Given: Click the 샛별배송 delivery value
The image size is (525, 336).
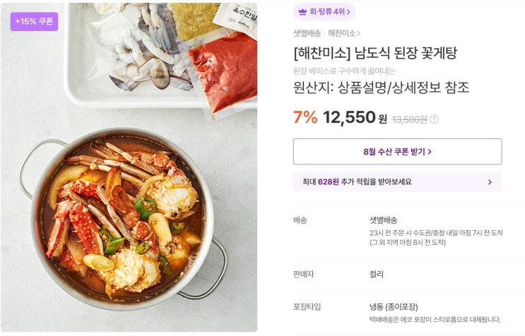Looking at the screenshot, I should 384,220.
